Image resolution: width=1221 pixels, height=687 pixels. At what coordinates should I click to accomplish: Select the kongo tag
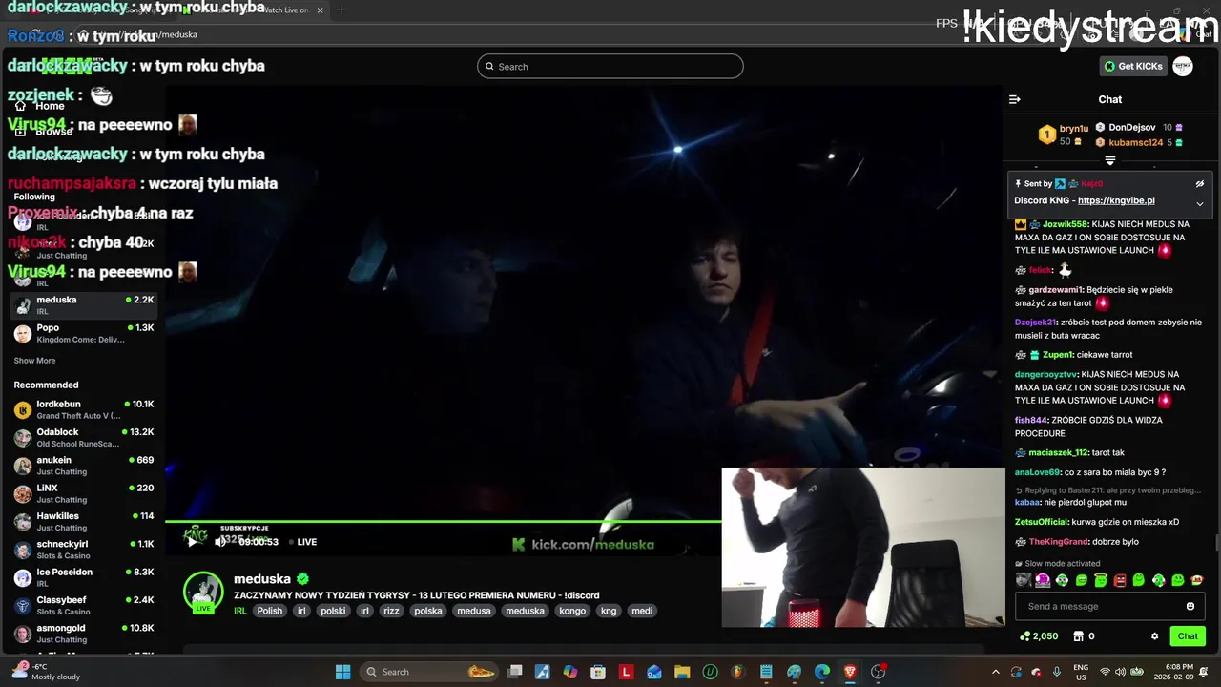tap(572, 611)
